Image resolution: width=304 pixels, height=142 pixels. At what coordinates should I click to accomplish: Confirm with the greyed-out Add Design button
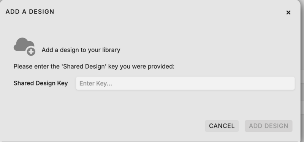[x=269, y=126]
